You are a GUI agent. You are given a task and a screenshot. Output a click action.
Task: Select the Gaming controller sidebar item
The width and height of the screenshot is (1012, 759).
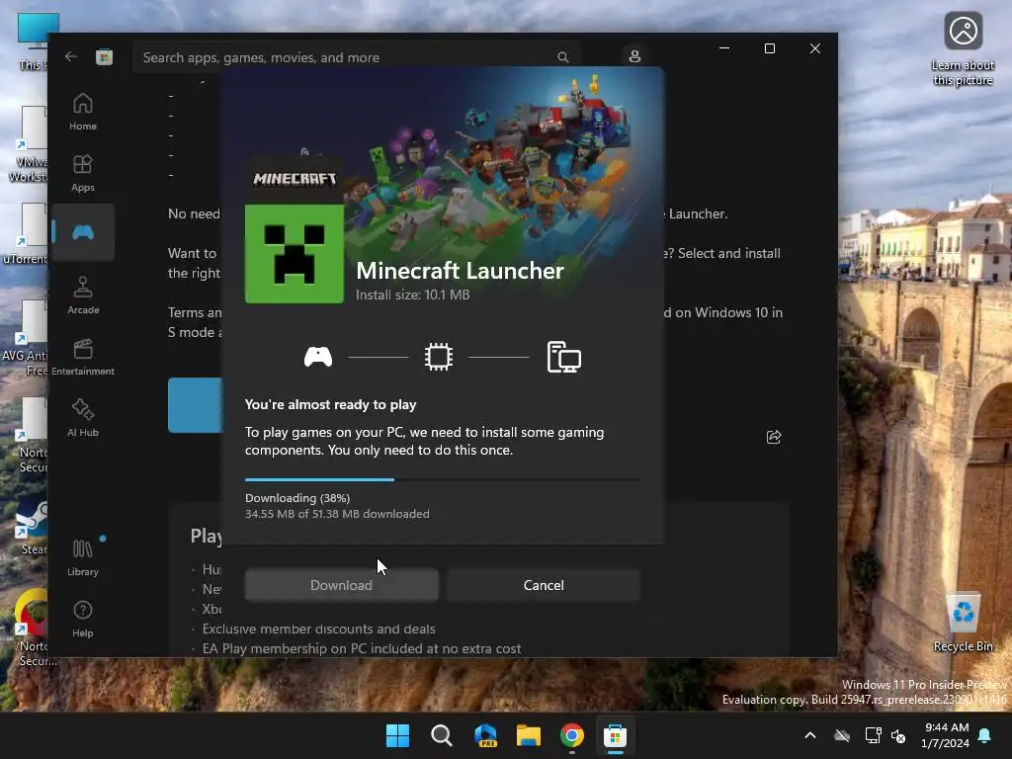click(83, 232)
